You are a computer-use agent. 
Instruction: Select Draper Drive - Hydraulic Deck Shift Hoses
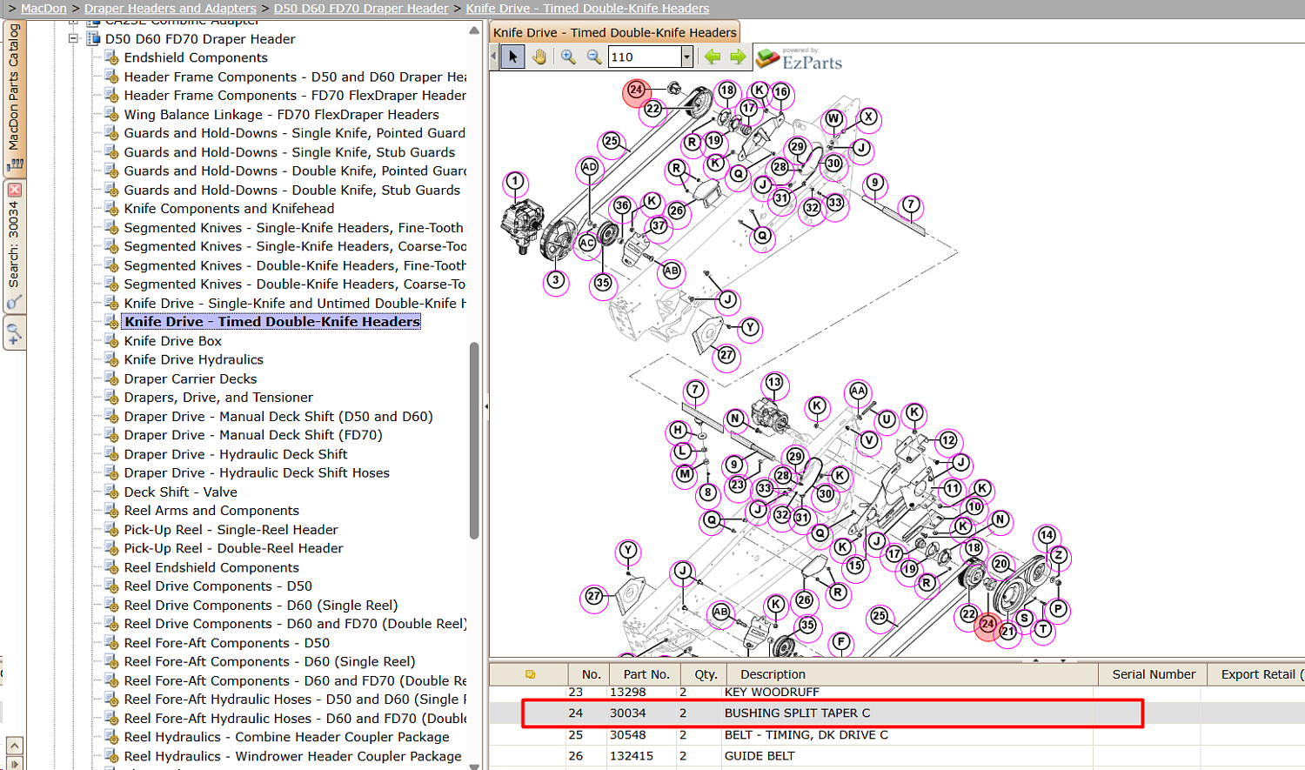click(x=257, y=473)
